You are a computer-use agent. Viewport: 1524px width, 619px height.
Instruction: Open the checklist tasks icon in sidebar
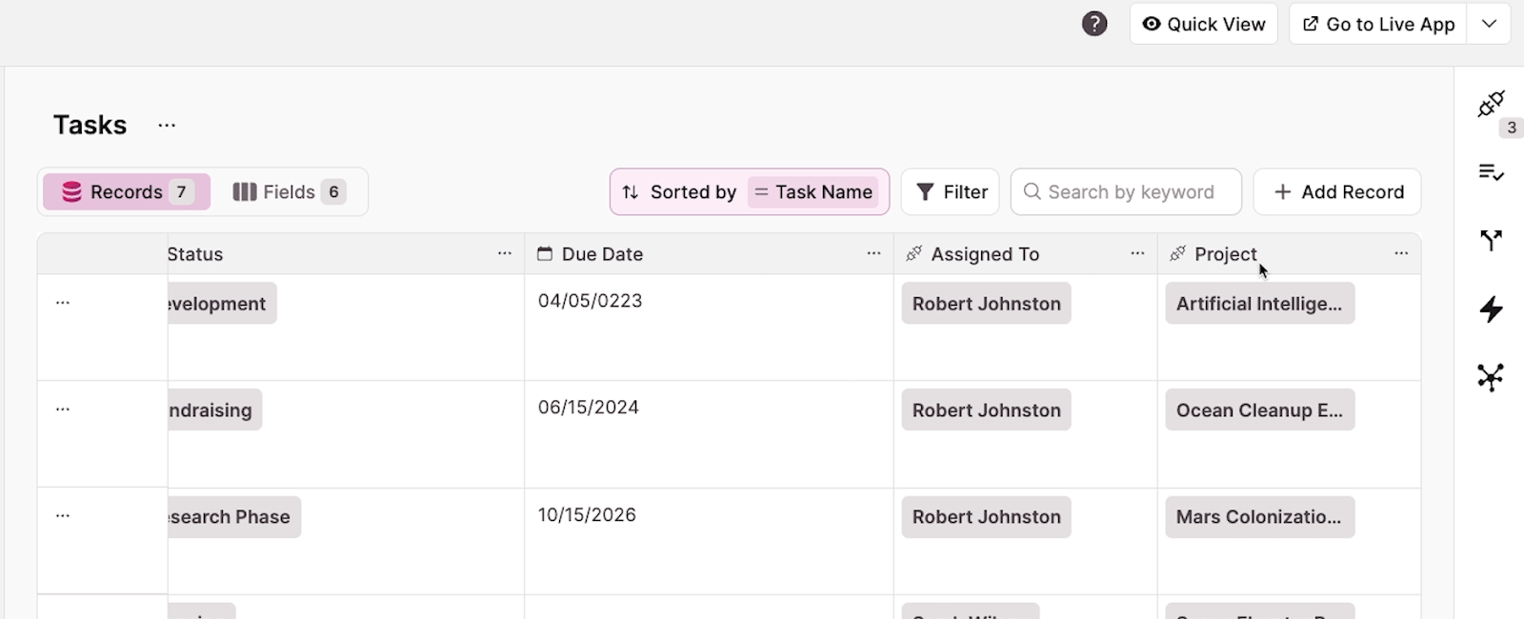coord(1491,172)
